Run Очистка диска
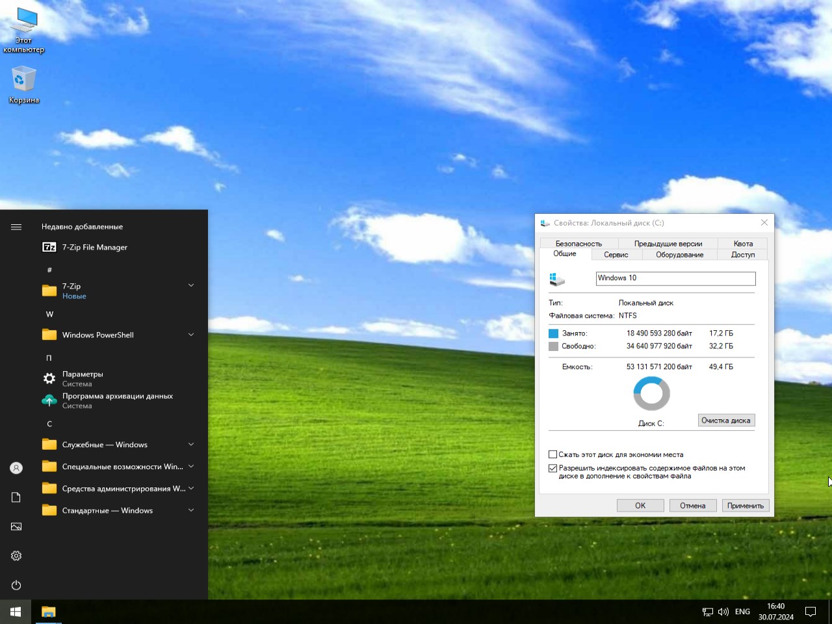 (x=726, y=420)
